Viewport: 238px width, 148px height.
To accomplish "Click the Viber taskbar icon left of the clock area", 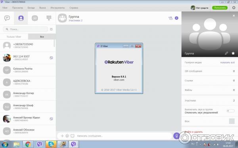I will click(x=73, y=144).
